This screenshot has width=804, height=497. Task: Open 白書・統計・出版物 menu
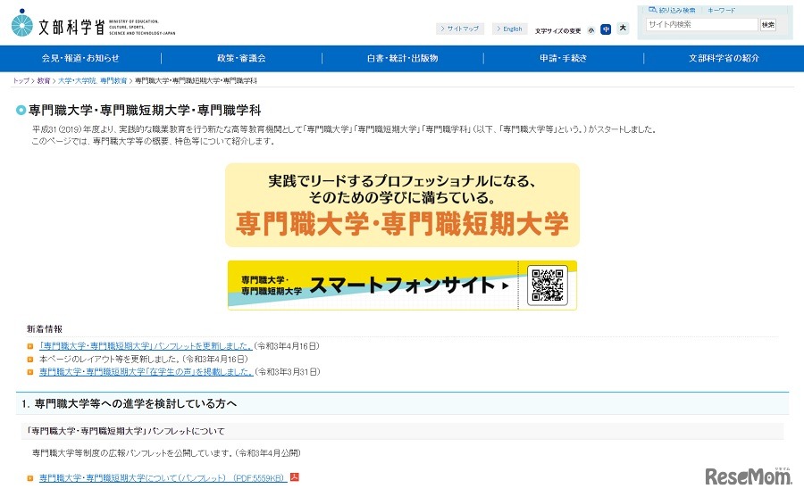(x=403, y=58)
